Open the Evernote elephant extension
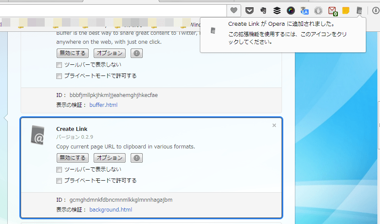Viewport: 380px width, 224px height. tap(263, 10)
